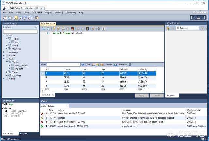Switch to the Session tab

coord(24,134)
